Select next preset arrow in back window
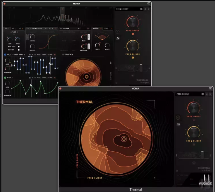 click(x=148, y=9)
